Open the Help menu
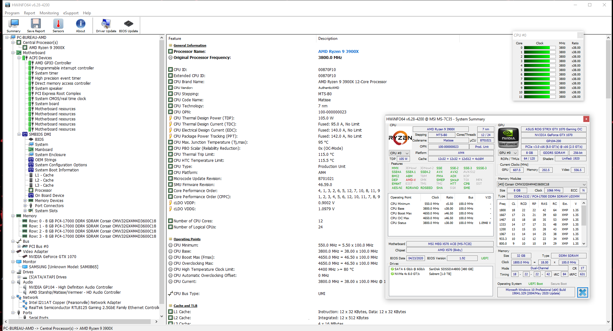 87,13
